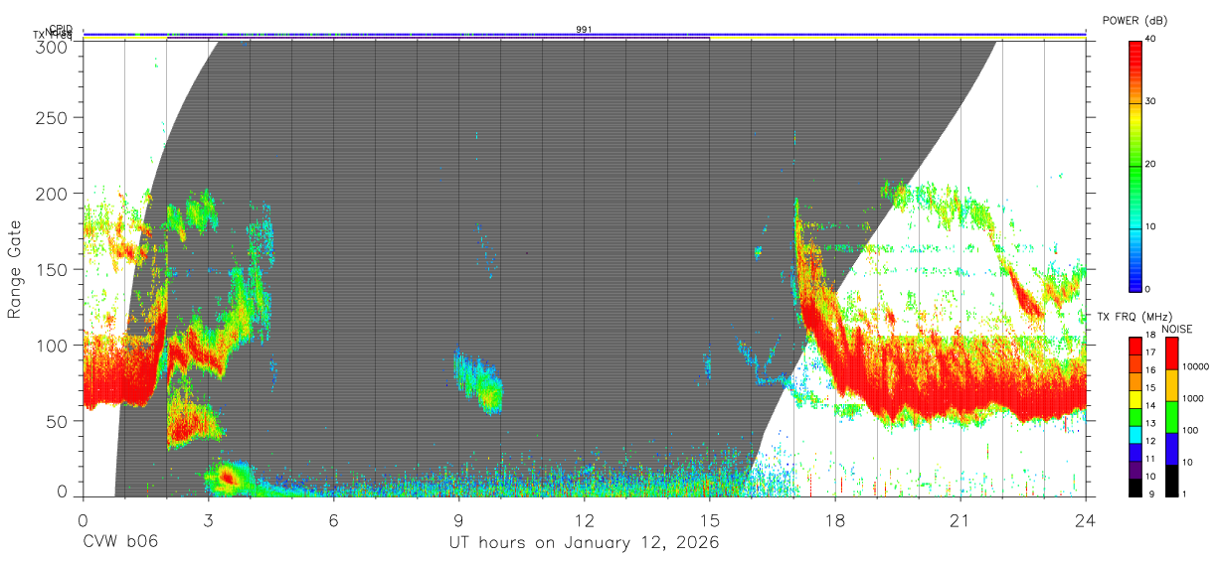Viewport: 1221px width, 563px height.
Task: Click the red segment of NOISE legend
Action: click(1171, 353)
